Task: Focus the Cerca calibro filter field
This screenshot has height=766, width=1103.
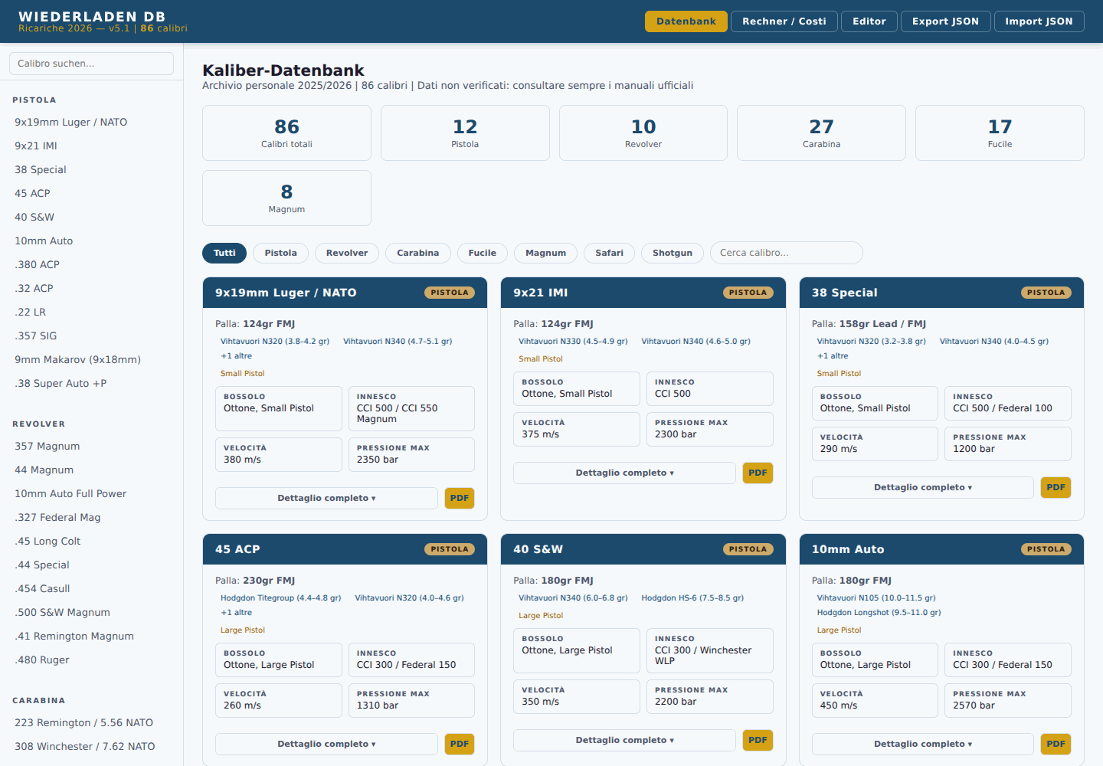Action: point(786,253)
